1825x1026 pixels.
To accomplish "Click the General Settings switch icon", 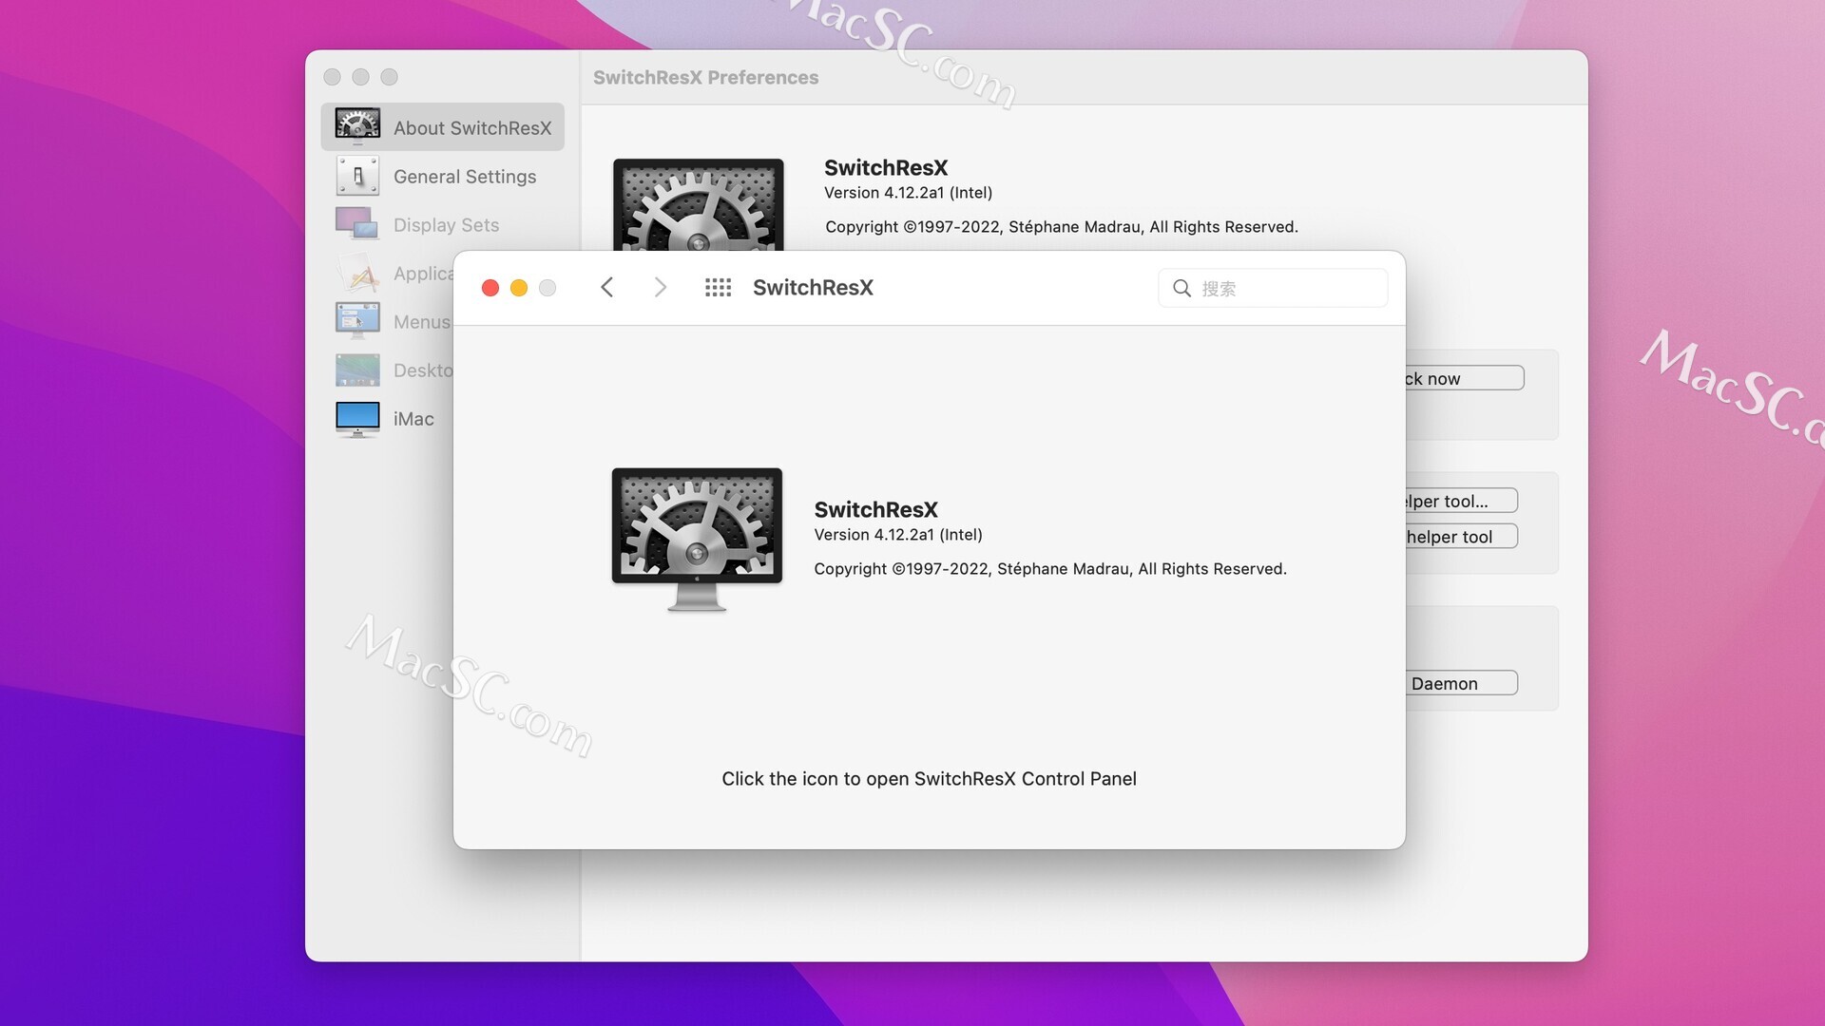I will pyautogui.click(x=357, y=176).
